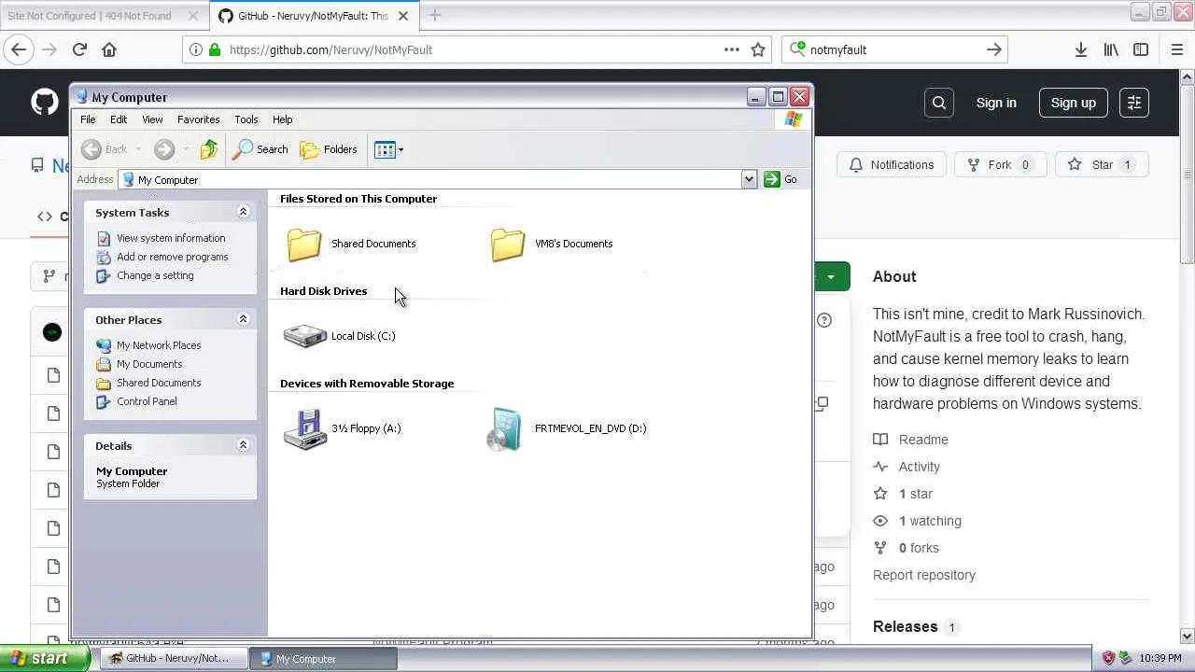Select the 3½ Floppy (A:) drive icon

(x=305, y=428)
